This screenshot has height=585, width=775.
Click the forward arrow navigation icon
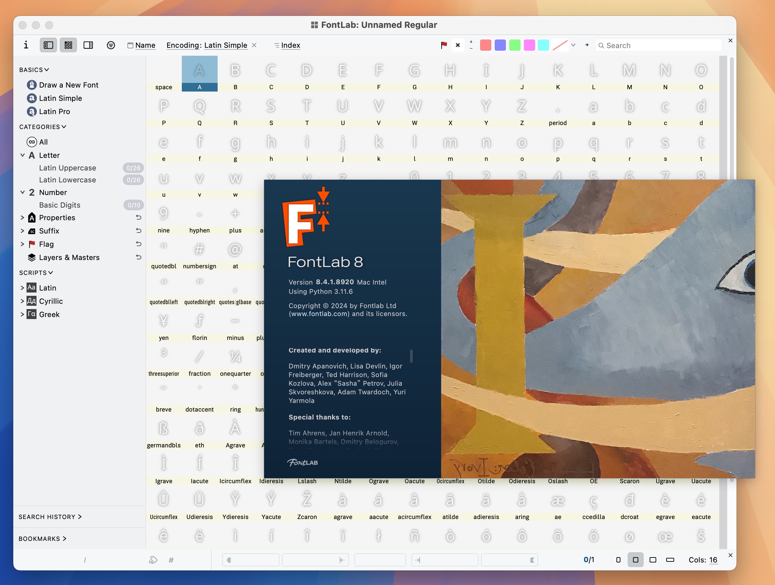click(x=587, y=45)
